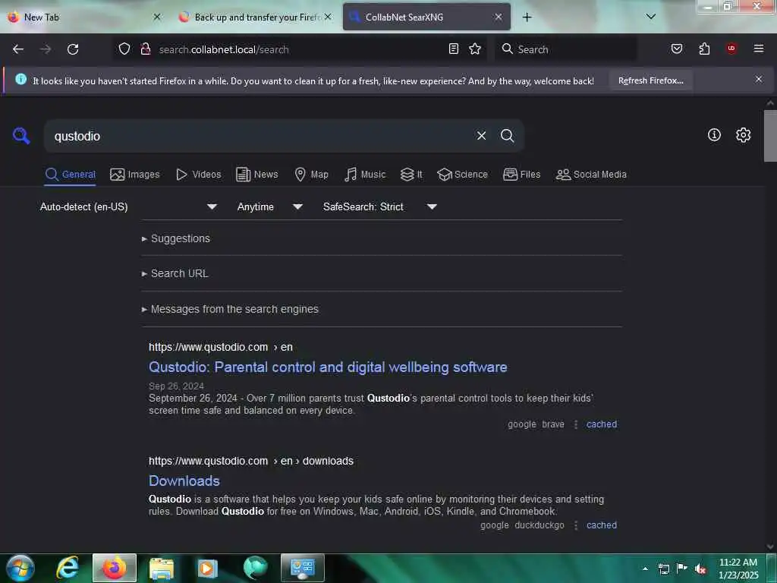Toggle Reader View icon

(x=454, y=49)
